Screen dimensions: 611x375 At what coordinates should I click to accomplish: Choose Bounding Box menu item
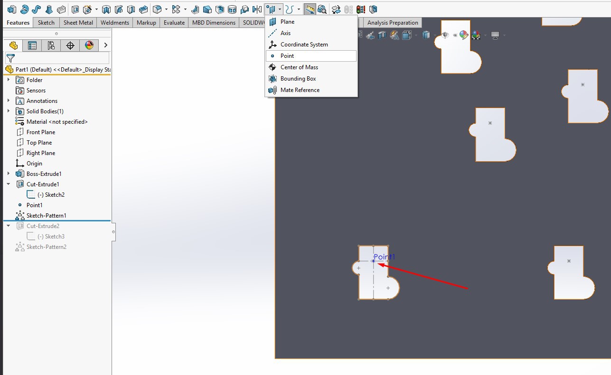311,79
